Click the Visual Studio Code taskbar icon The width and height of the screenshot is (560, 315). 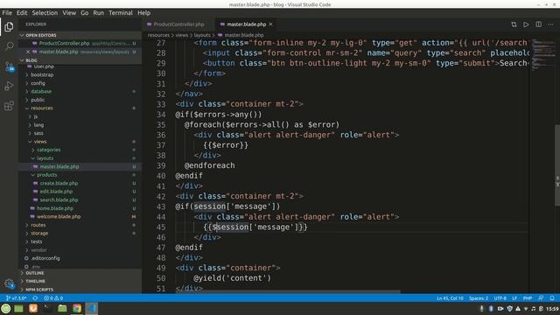pos(91,308)
